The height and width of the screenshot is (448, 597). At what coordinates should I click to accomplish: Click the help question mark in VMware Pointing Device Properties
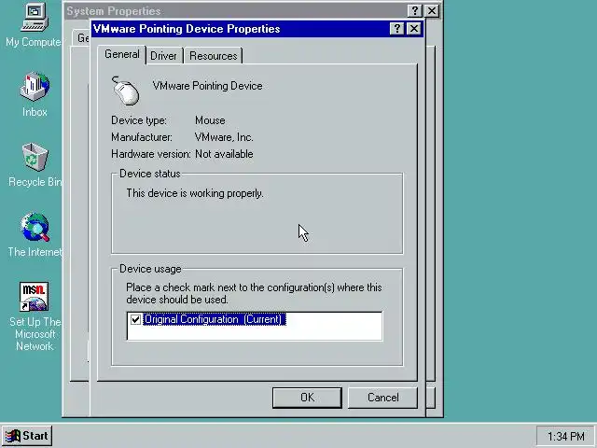pos(396,29)
